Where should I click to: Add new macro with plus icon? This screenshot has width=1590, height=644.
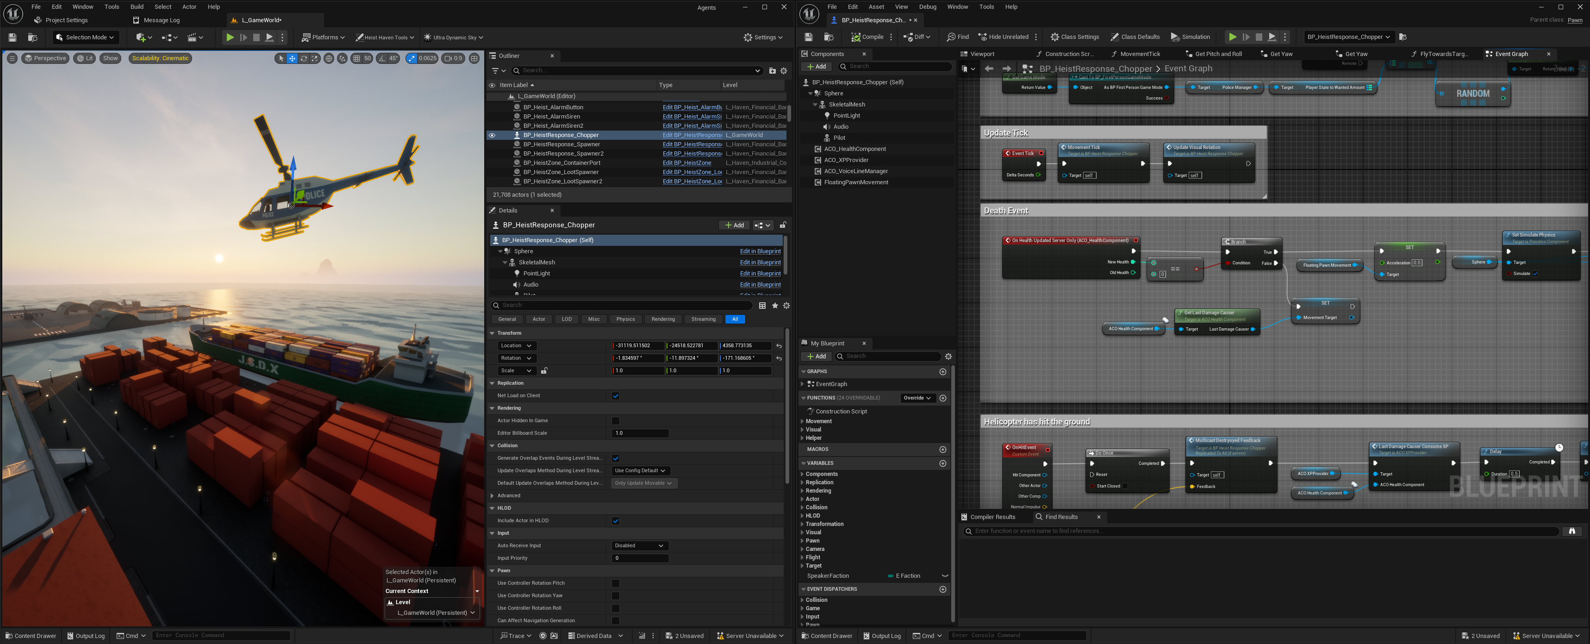click(942, 450)
